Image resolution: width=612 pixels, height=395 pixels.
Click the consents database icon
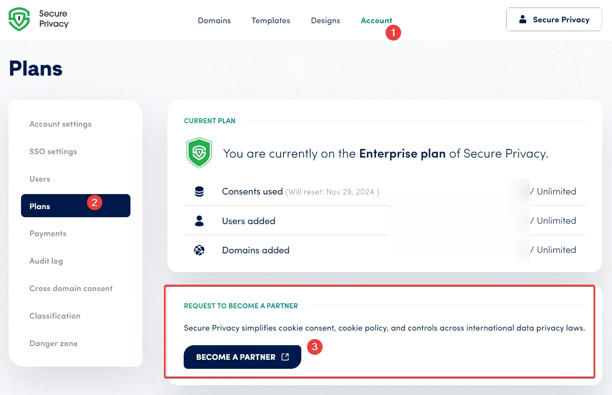(x=199, y=191)
